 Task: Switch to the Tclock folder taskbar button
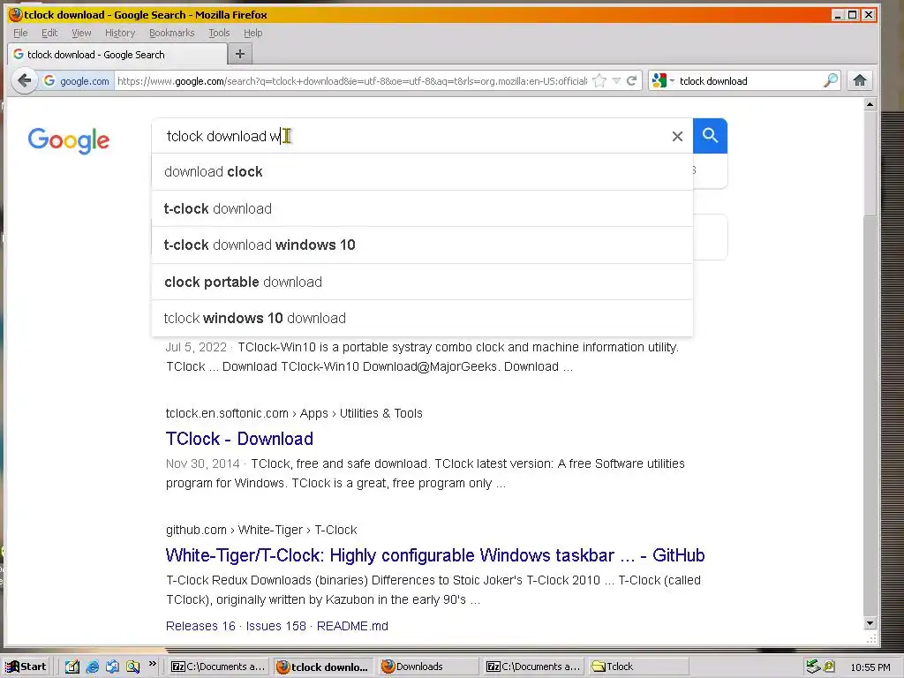(639, 667)
